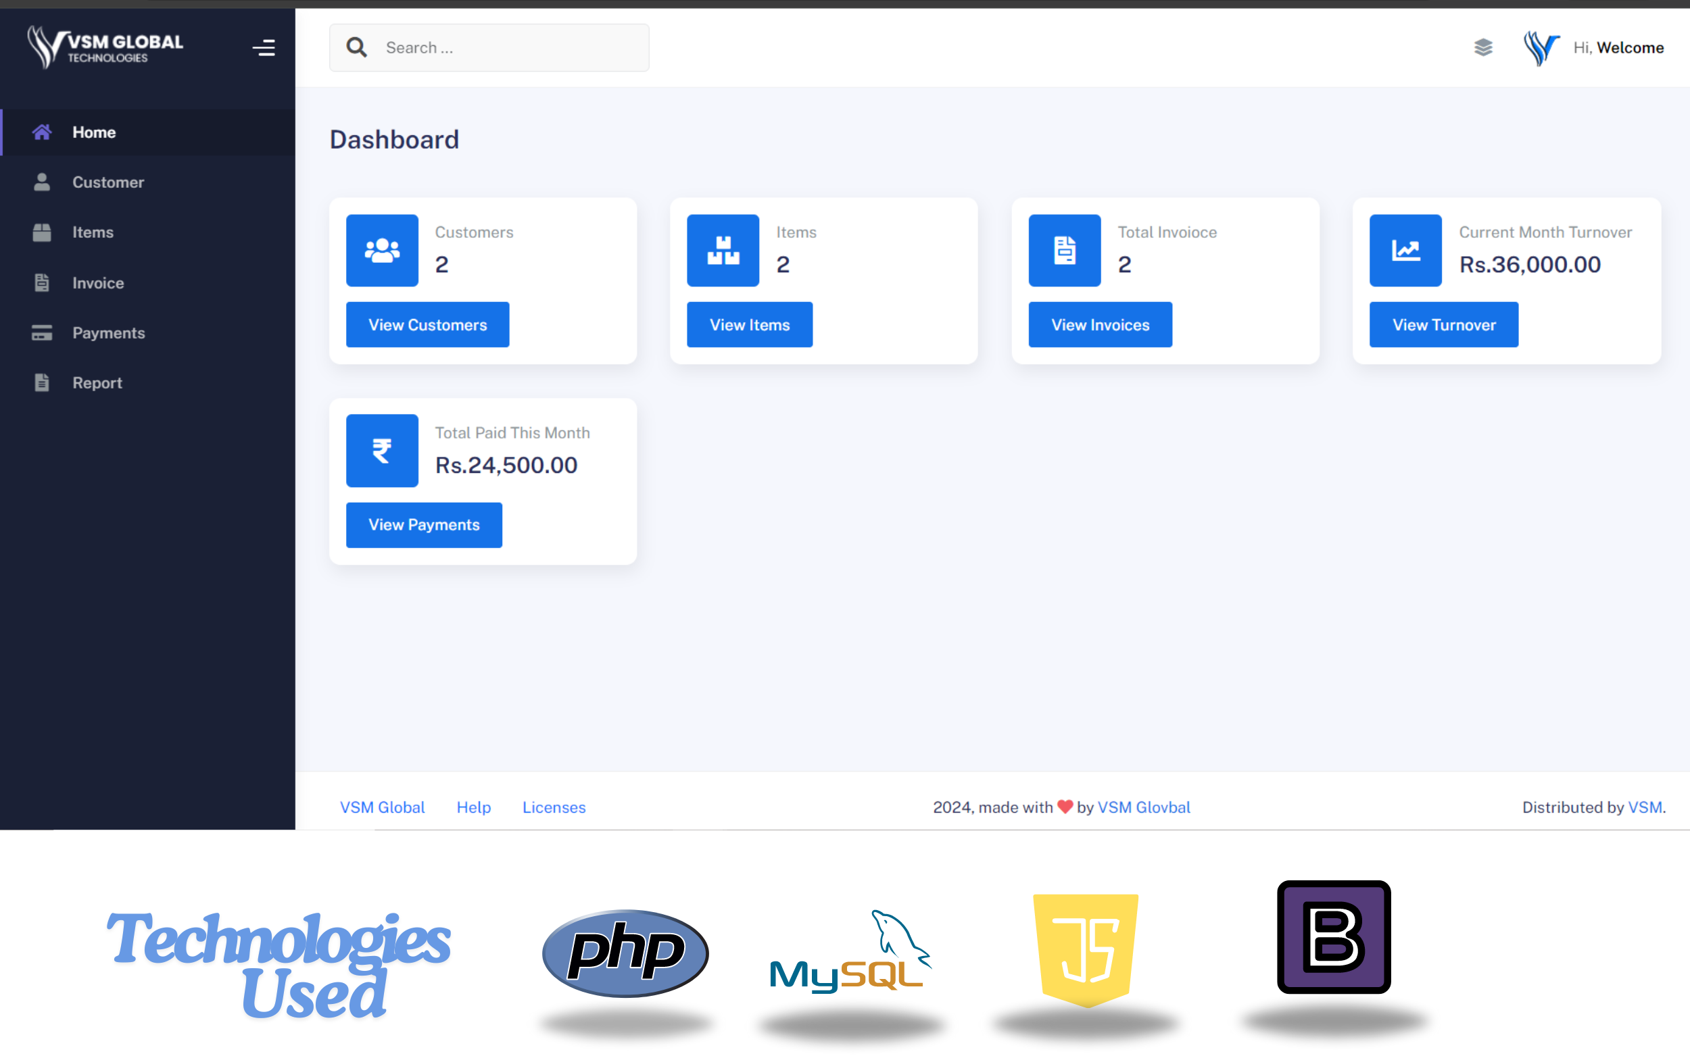Open the Licenses footer link
1690x1056 pixels.
[x=554, y=807]
